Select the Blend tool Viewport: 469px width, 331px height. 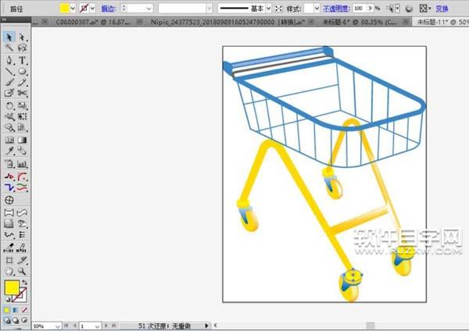pyautogui.click(x=22, y=151)
